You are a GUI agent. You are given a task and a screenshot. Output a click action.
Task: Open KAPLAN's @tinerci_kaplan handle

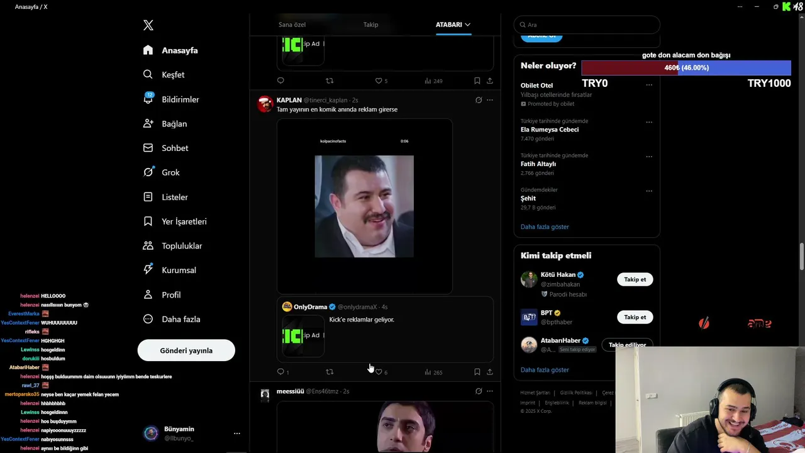pyautogui.click(x=326, y=100)
